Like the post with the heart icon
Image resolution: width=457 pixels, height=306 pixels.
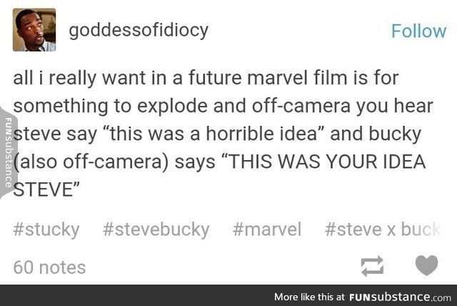[426, 265]
